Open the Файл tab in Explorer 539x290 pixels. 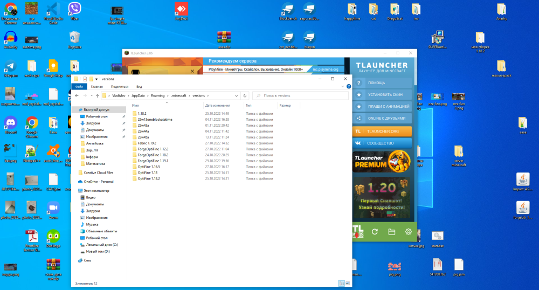coord(79,87)
